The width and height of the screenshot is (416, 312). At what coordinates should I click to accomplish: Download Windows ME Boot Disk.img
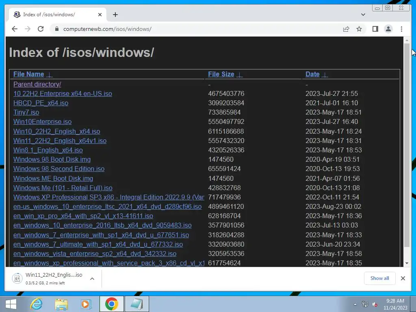[53, 178]
